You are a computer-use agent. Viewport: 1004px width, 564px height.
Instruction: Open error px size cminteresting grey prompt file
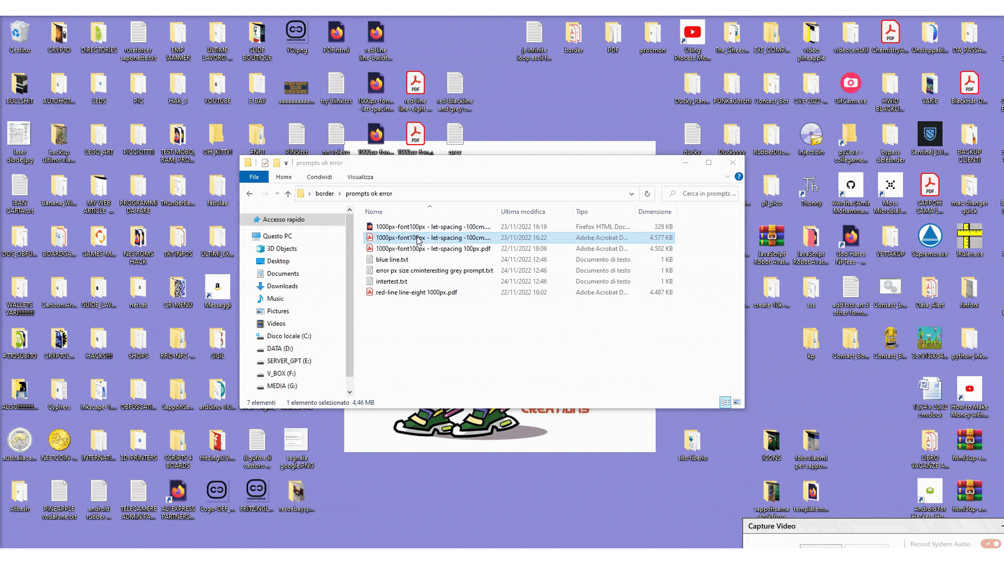point(433,270)
